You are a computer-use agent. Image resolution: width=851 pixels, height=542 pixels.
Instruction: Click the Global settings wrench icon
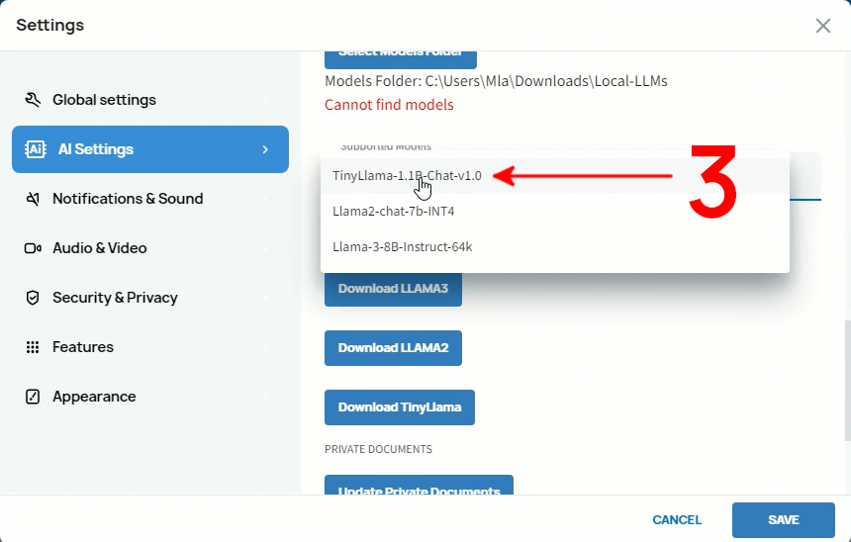[33, 100]
